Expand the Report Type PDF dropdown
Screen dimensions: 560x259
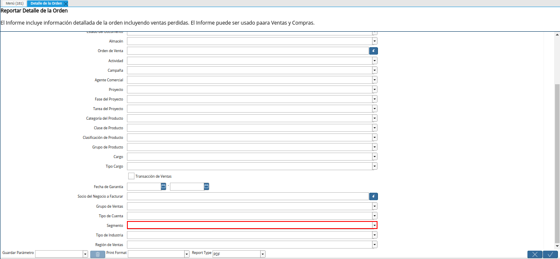click(x=263, y=254)
